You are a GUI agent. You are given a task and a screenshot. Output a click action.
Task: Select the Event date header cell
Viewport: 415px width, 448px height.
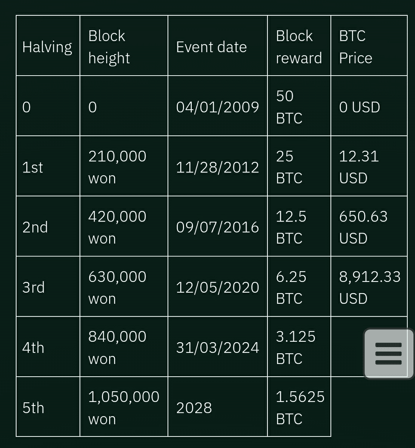[x=211, y=47]
